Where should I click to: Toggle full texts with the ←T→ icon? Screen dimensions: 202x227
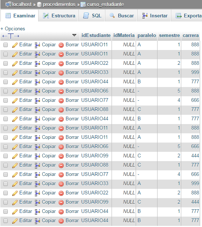[11, 36]
